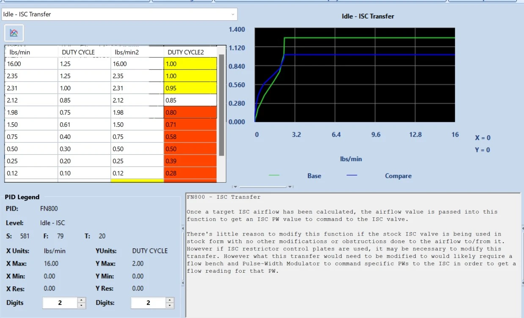Select the lbs/min column header
524x318 pixels.
pyautogui.click(x=31, y=52)
